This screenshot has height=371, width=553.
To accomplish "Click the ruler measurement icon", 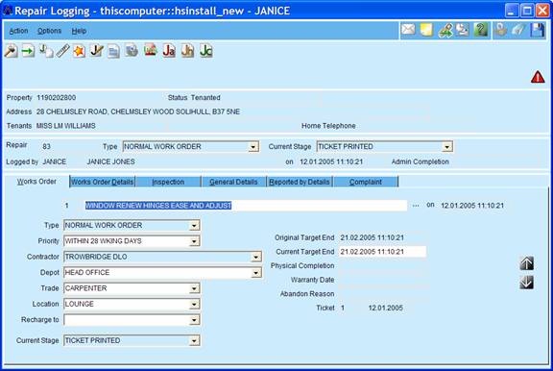I will [62, 51].
